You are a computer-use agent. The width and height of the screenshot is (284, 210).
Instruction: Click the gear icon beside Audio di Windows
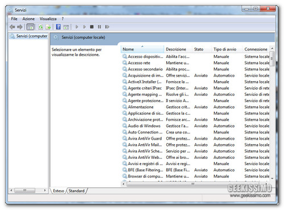[x=125, y=125]
